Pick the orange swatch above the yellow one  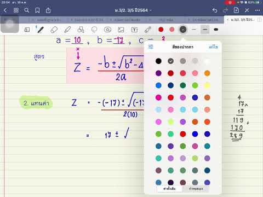click(207, 73)
